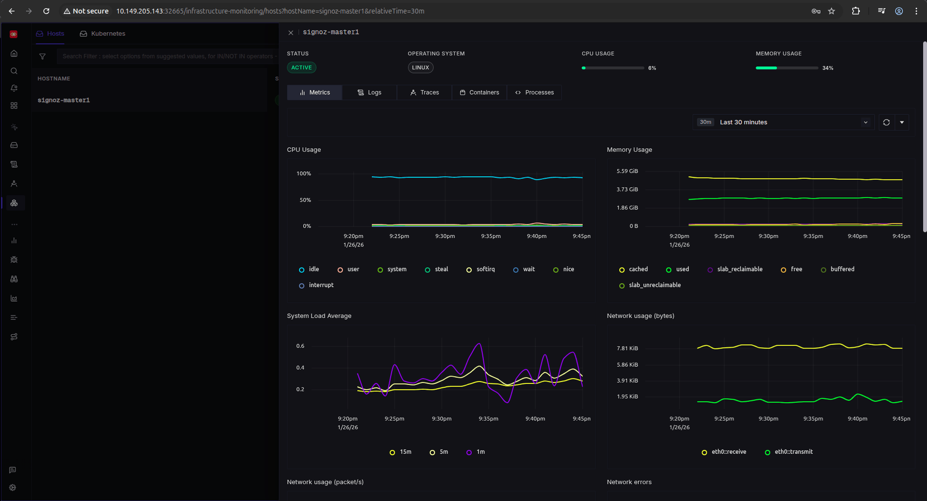927x501 pixels.
Task: Open the browser extensions puzzle icon
Action: 856,11
